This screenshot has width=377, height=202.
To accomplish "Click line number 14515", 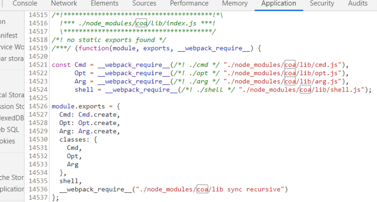I will 38,15.
